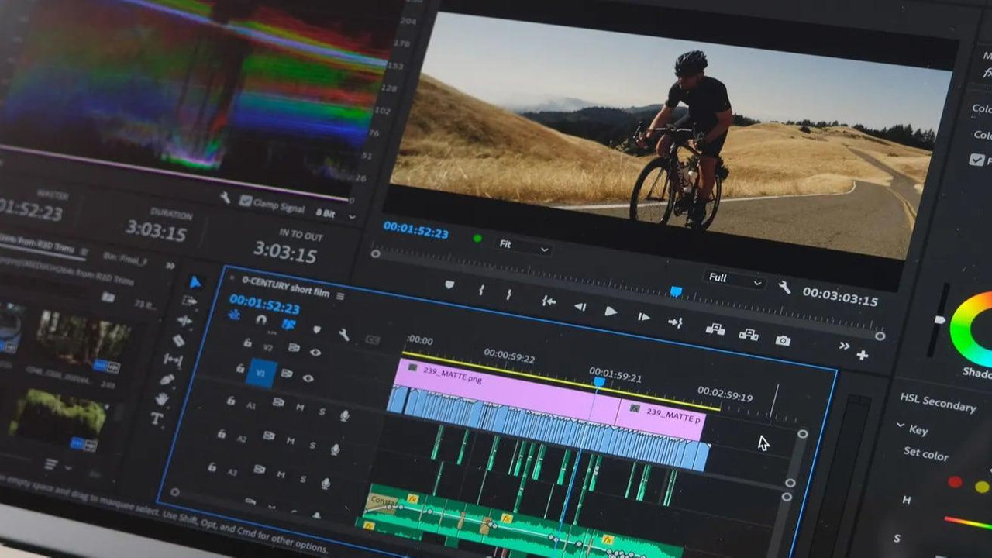Solo audio track A2
Viewport: 992px width, 558px height.
313,445
